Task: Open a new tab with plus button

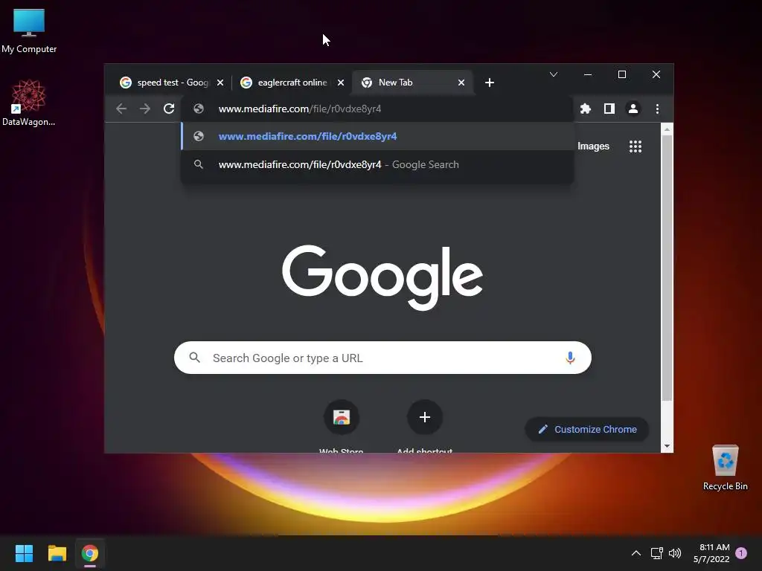Action: tap(490, 83)
